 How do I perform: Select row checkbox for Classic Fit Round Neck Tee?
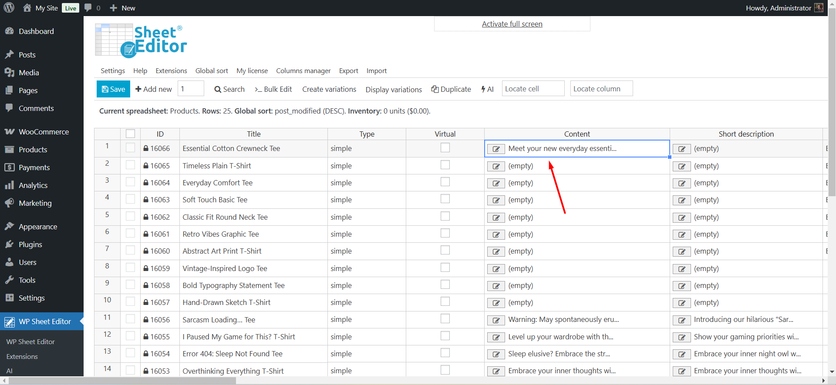[x=130, y=217]
